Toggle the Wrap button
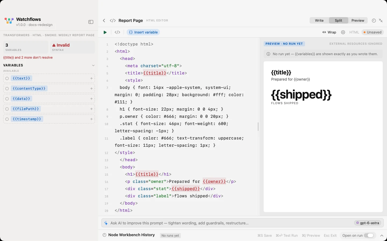 pos(329,32)
